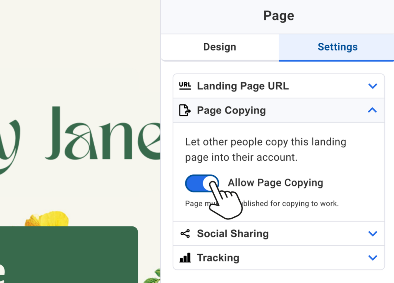Open the Landing Page URL section title
The width and height of the screenshot is (394, 283).
pos(243,86)
